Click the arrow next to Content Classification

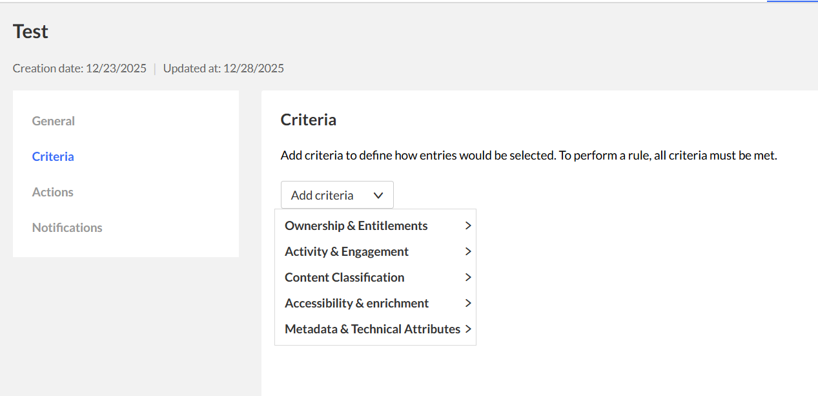coord(468,277)
